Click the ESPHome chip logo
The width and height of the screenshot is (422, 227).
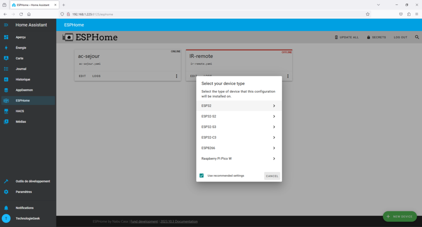click(x=68, y=37)
